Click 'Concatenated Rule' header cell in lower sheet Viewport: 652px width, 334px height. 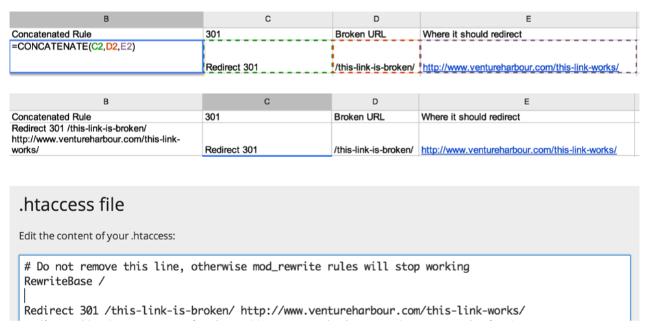[106, 117]
